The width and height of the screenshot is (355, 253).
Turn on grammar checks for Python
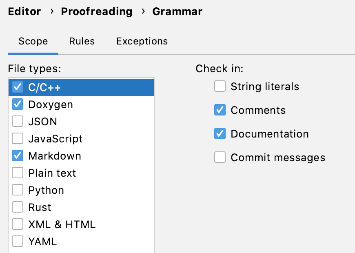[x=17, y=190]
